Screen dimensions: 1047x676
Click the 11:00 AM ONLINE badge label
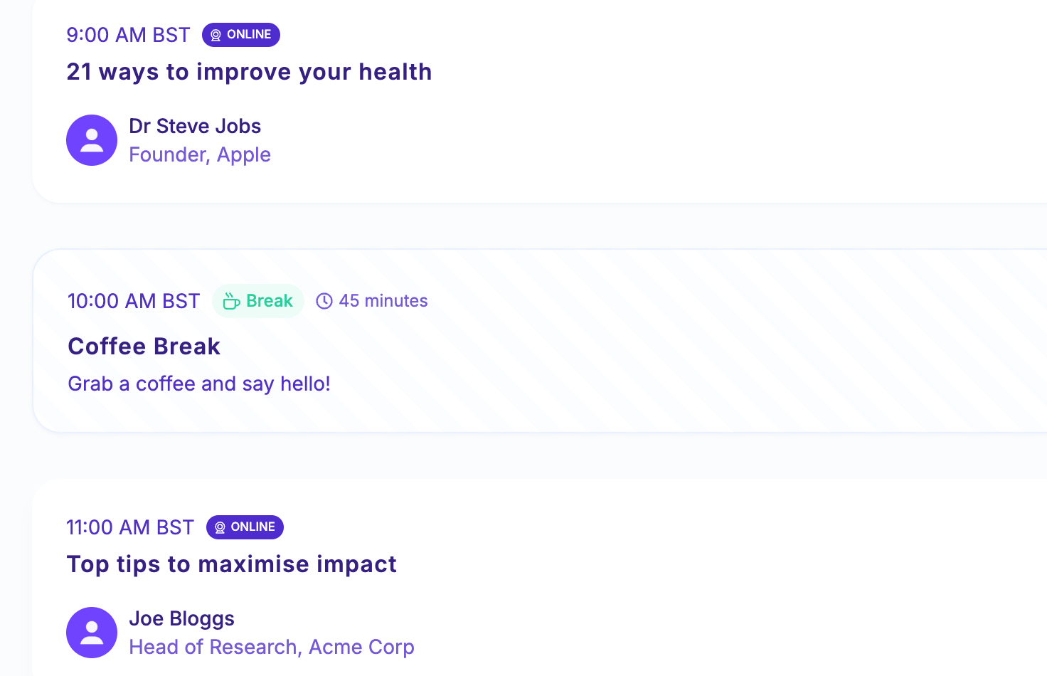coord(253,527)
